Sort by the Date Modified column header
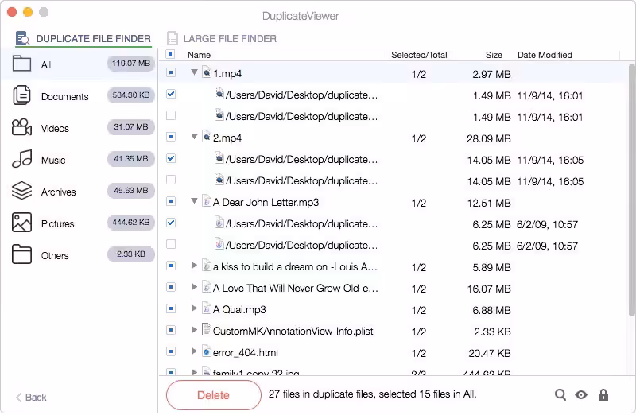Image resolution: width=636 pixels, height=415 pixels. pyautogui.click(x=545, y=55)
